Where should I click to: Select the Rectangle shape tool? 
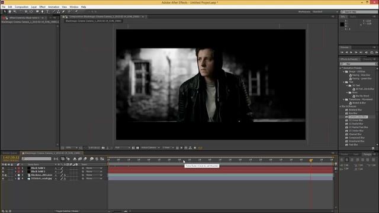(37, 12)
